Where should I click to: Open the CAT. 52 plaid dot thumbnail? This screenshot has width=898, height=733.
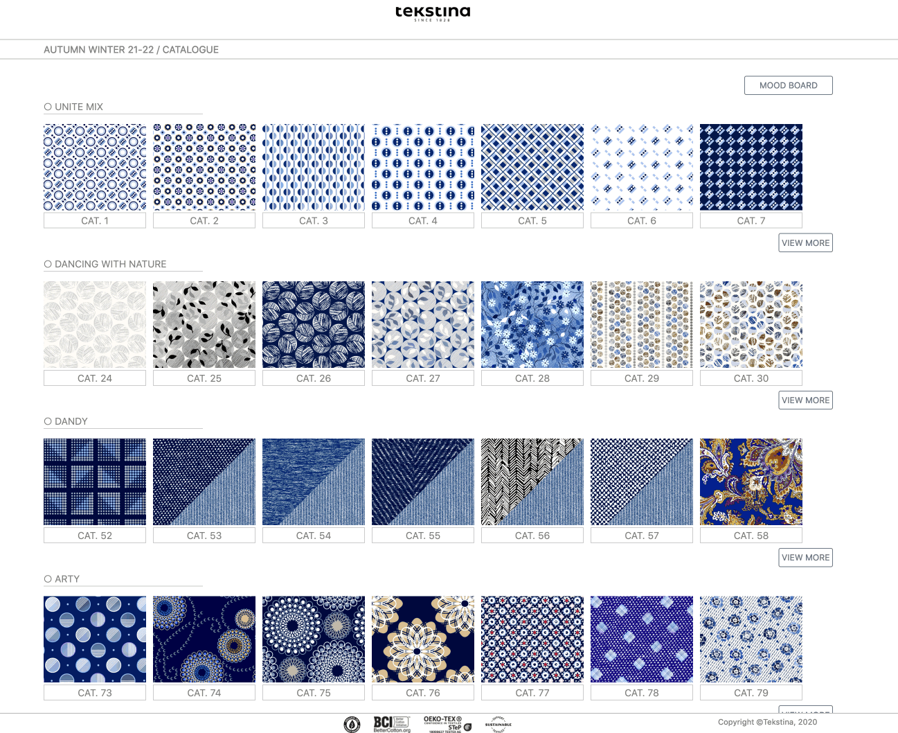pos(95,482)
